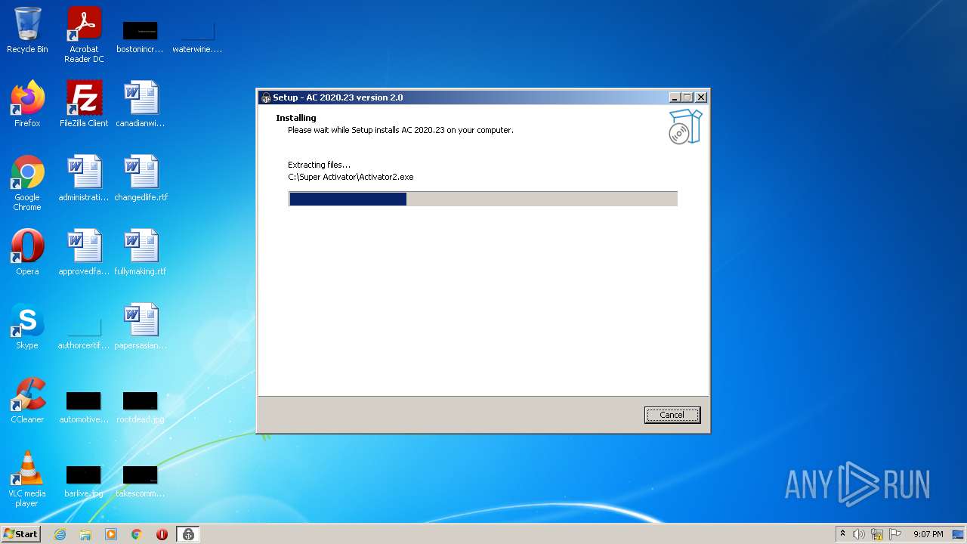The height and width of the screenshot is (544, 967).
Task: Select the Acrobat Reader DC shortcut
Action: 84,35
